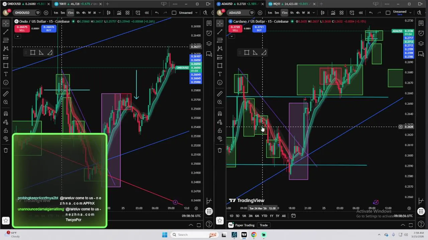Open help center icon in ADAUSD window

pos(421,224)
